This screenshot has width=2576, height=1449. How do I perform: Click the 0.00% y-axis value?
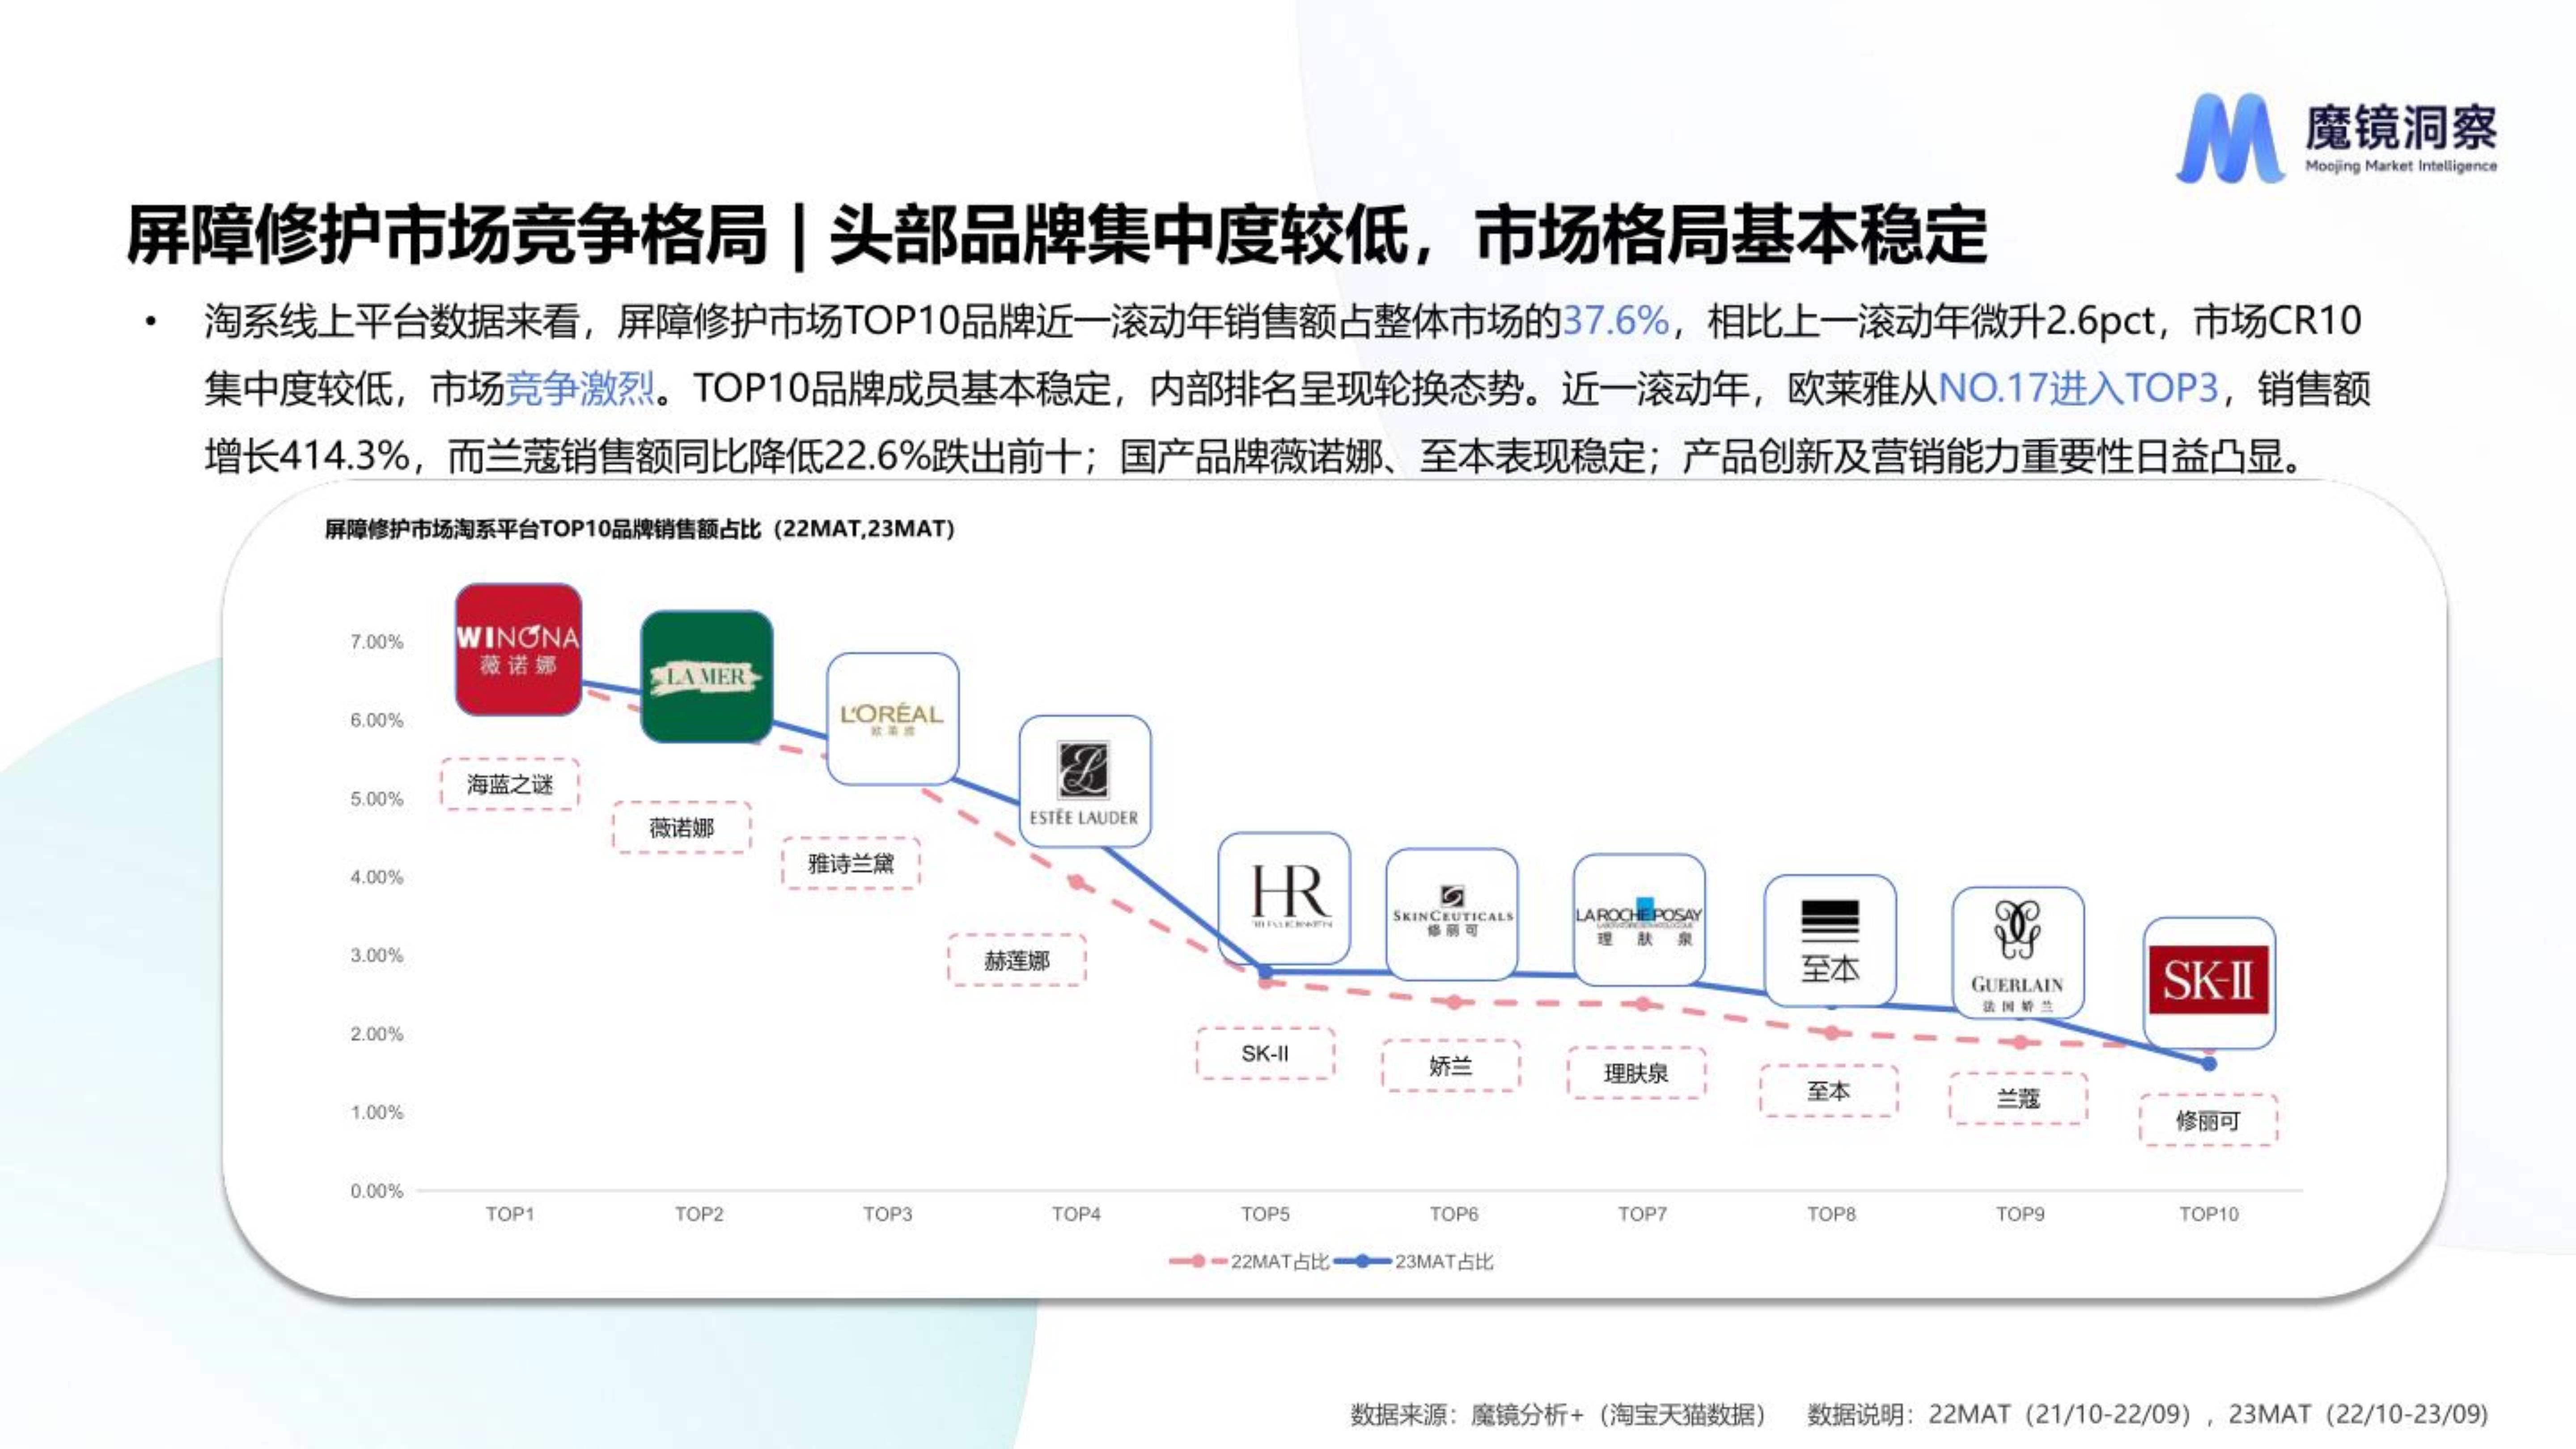pyautogui.click(x=377, y=1191)
